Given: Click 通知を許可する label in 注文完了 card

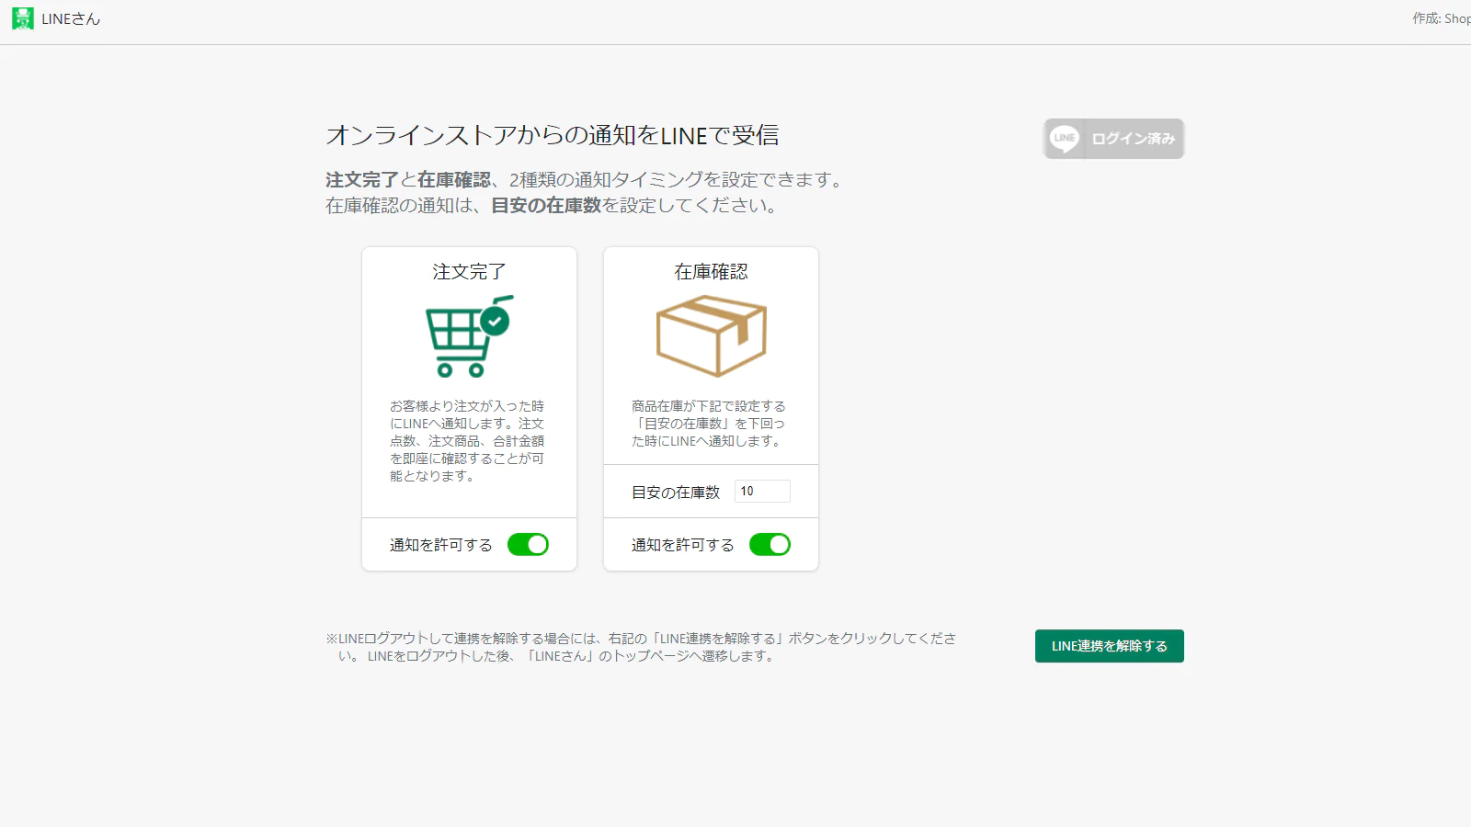Looking at the screenshot, I should coord(441,545).
